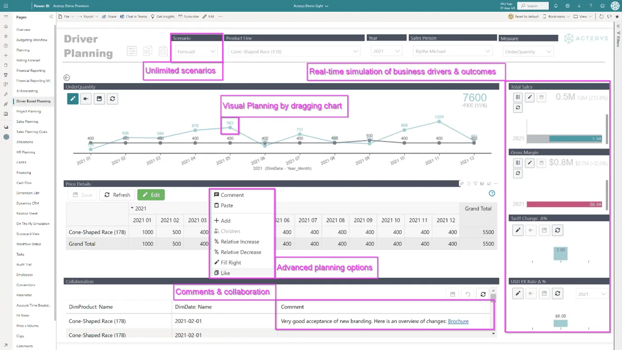Image resolution: width=622 pixels, height=350 pixels.
Task: Click the table view icon in Total Sales
Action: [518, 97]
